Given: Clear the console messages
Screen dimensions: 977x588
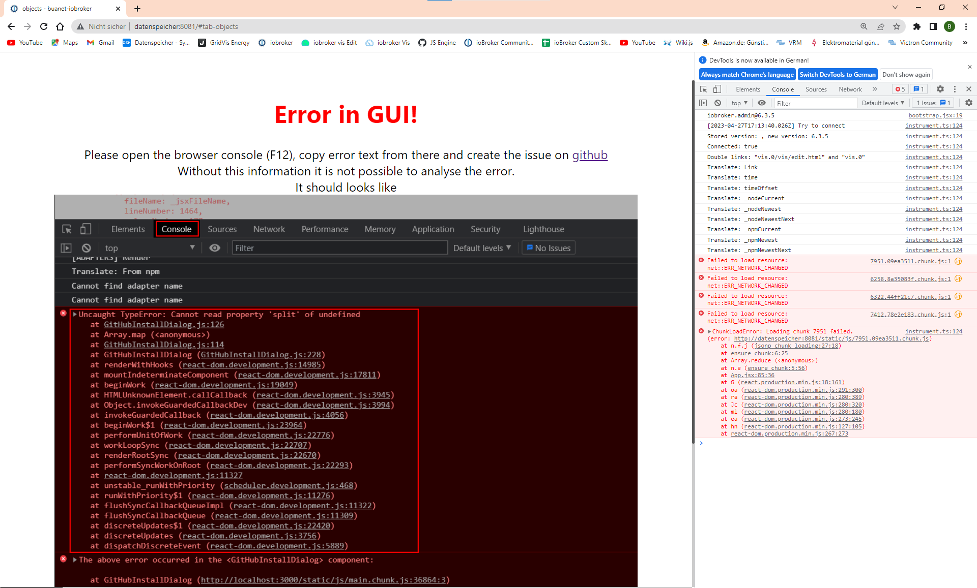Looking at the screenshot, I should [x=718, y=103].
